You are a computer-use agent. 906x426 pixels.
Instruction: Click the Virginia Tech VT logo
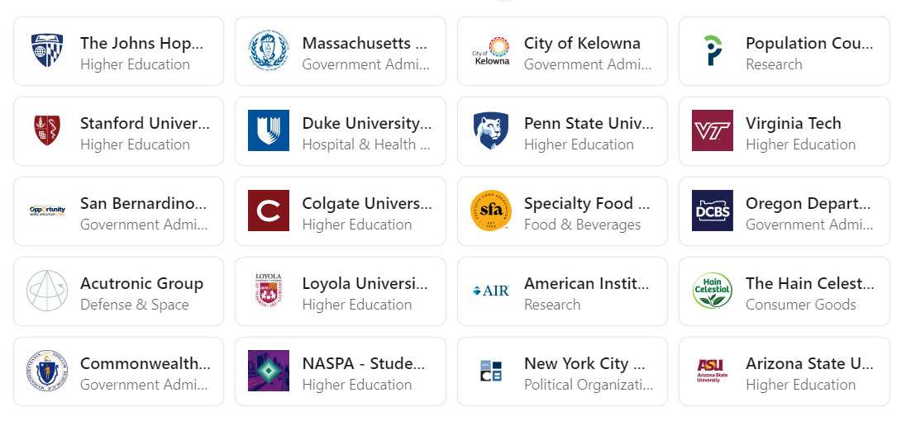pyautogui.click(x=713, y=131)
